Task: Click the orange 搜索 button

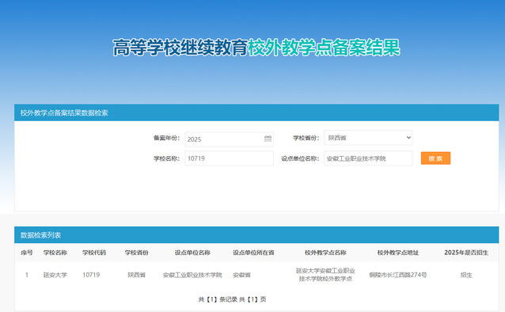Action: tap(435, 158)
